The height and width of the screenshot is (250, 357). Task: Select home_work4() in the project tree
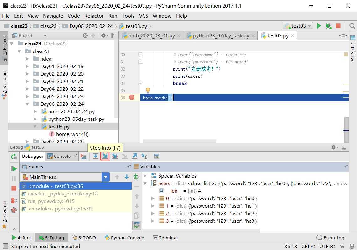coord(72,134)
